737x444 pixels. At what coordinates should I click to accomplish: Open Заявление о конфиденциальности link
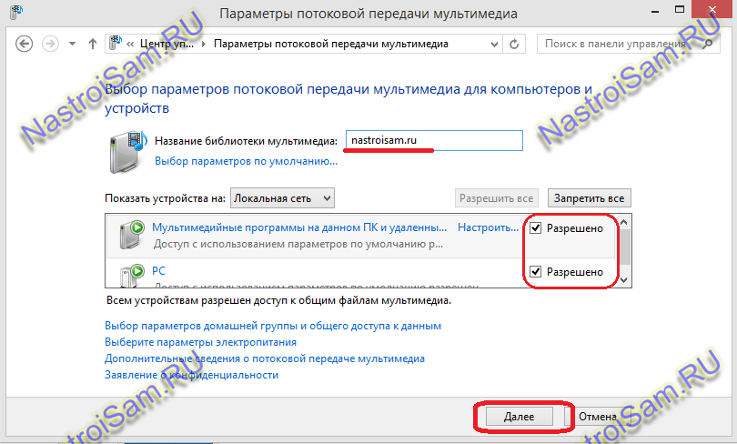coord(191,375)
